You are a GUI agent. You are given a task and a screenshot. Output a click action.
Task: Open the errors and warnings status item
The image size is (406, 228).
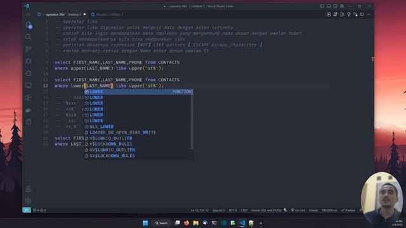click(x=39, y=210)
